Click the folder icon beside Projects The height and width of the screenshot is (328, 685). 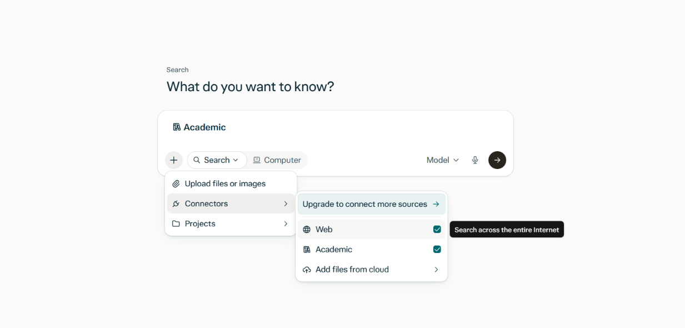(176, 223)
